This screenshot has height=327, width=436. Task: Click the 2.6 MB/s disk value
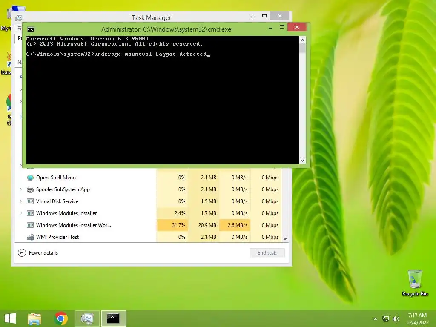(238, 225)
